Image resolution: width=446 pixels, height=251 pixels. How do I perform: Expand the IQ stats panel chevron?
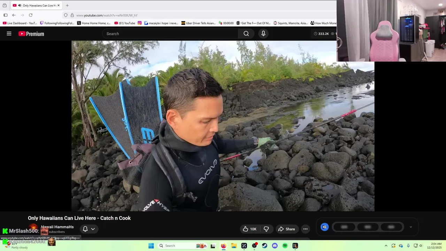[x=411, y=227]
